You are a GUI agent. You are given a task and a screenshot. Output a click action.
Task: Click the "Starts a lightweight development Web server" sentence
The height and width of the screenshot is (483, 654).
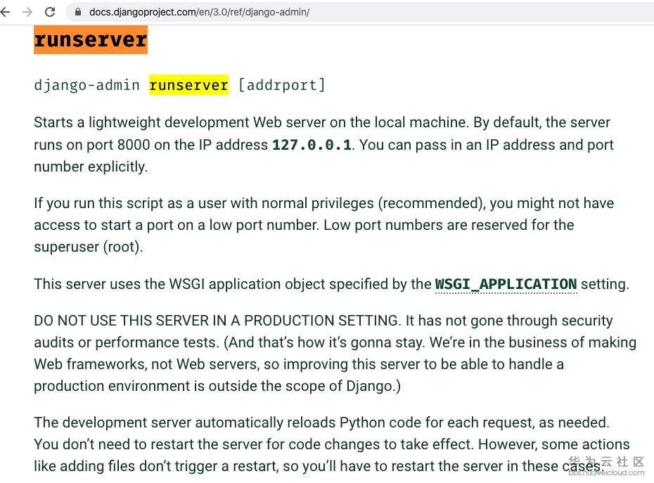tap(180, 122)
